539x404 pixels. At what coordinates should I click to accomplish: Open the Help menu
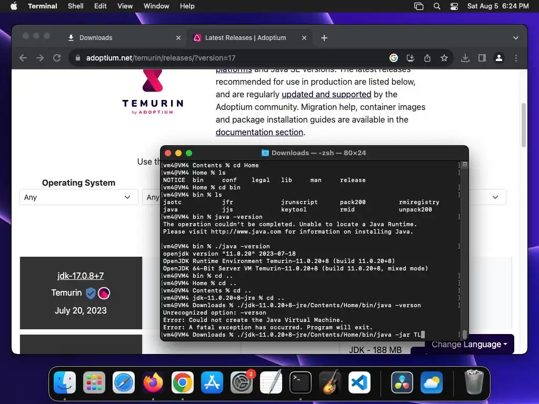pos(187,6)
